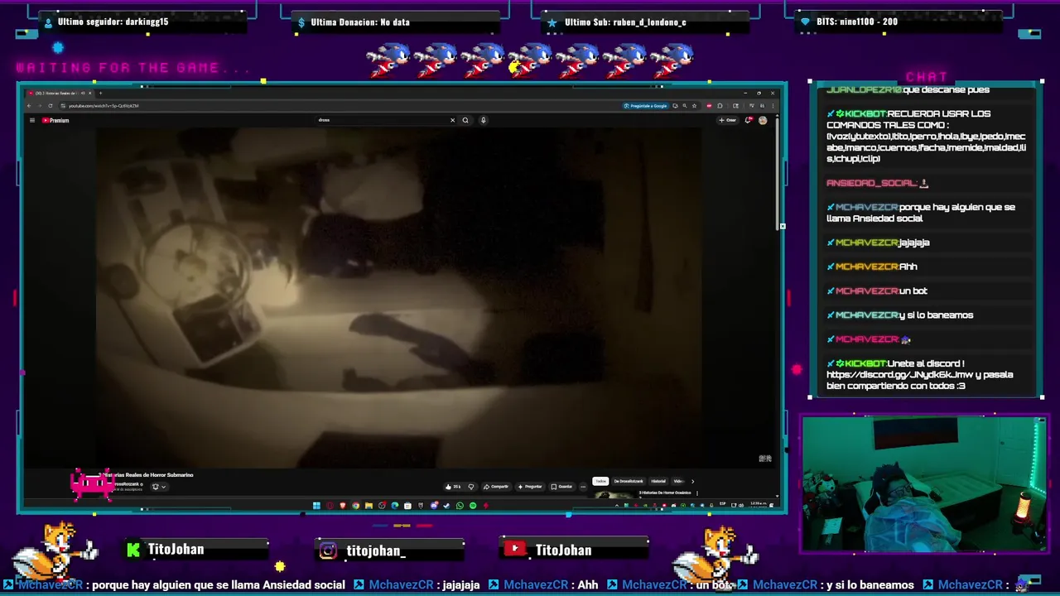Open the YouTube hamburger guide menu

32,120
